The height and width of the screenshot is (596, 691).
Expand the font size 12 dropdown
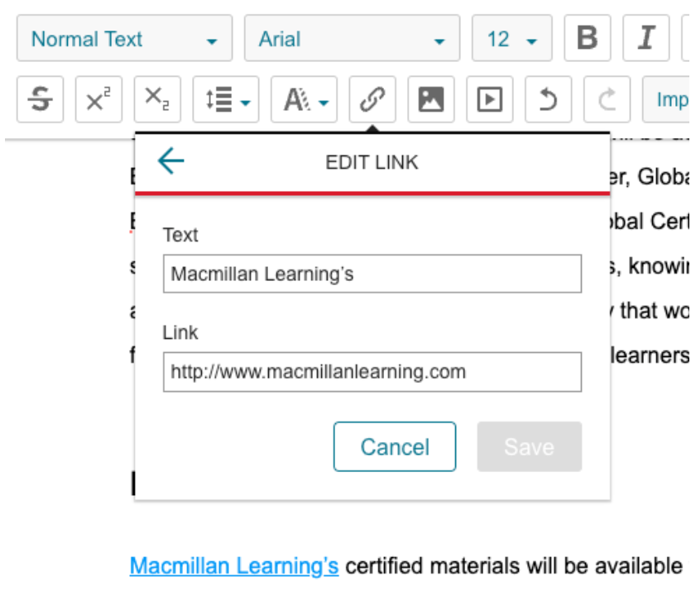pyautogui.click(x=511, y=38)
